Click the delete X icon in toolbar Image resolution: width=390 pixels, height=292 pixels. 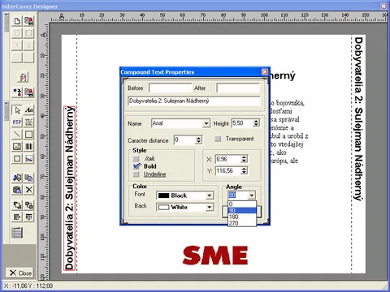tap(28, 190)
